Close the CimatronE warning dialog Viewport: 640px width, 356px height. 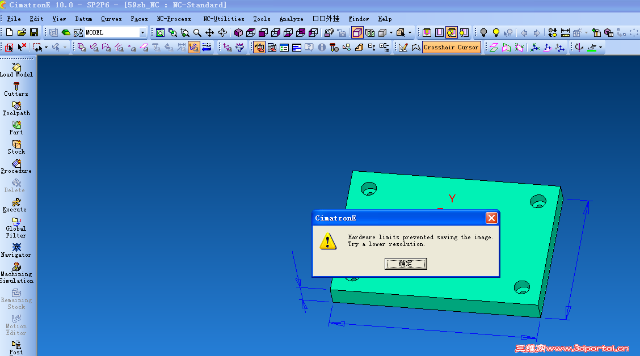(x=491, y=218)
